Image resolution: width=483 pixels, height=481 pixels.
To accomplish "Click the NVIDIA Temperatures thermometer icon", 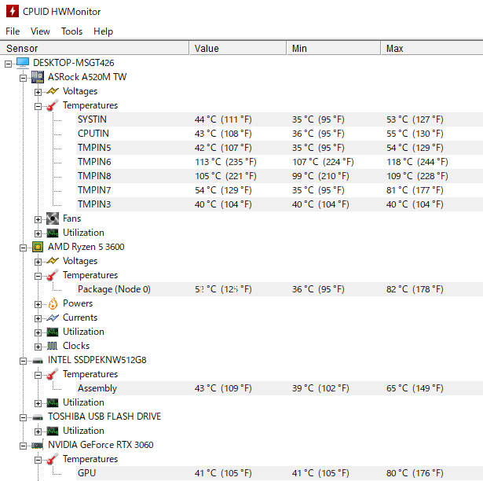I will pyautogui.click(x=53, y=459).
